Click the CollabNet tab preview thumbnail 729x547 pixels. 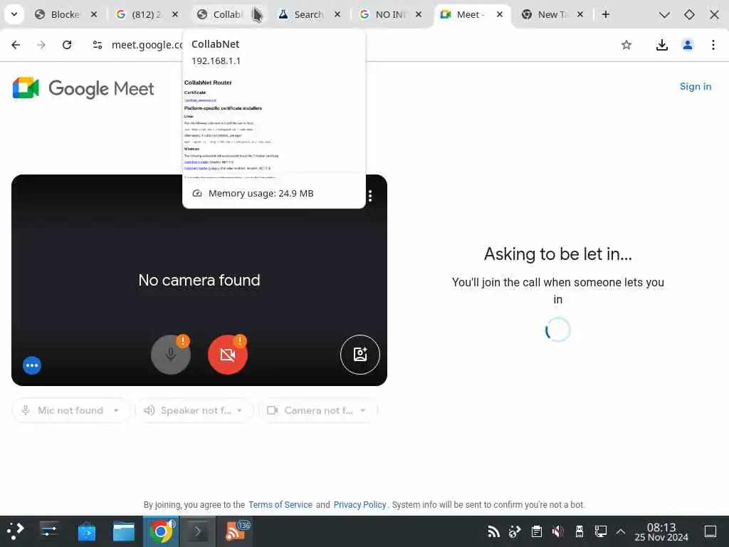point(274,128)
